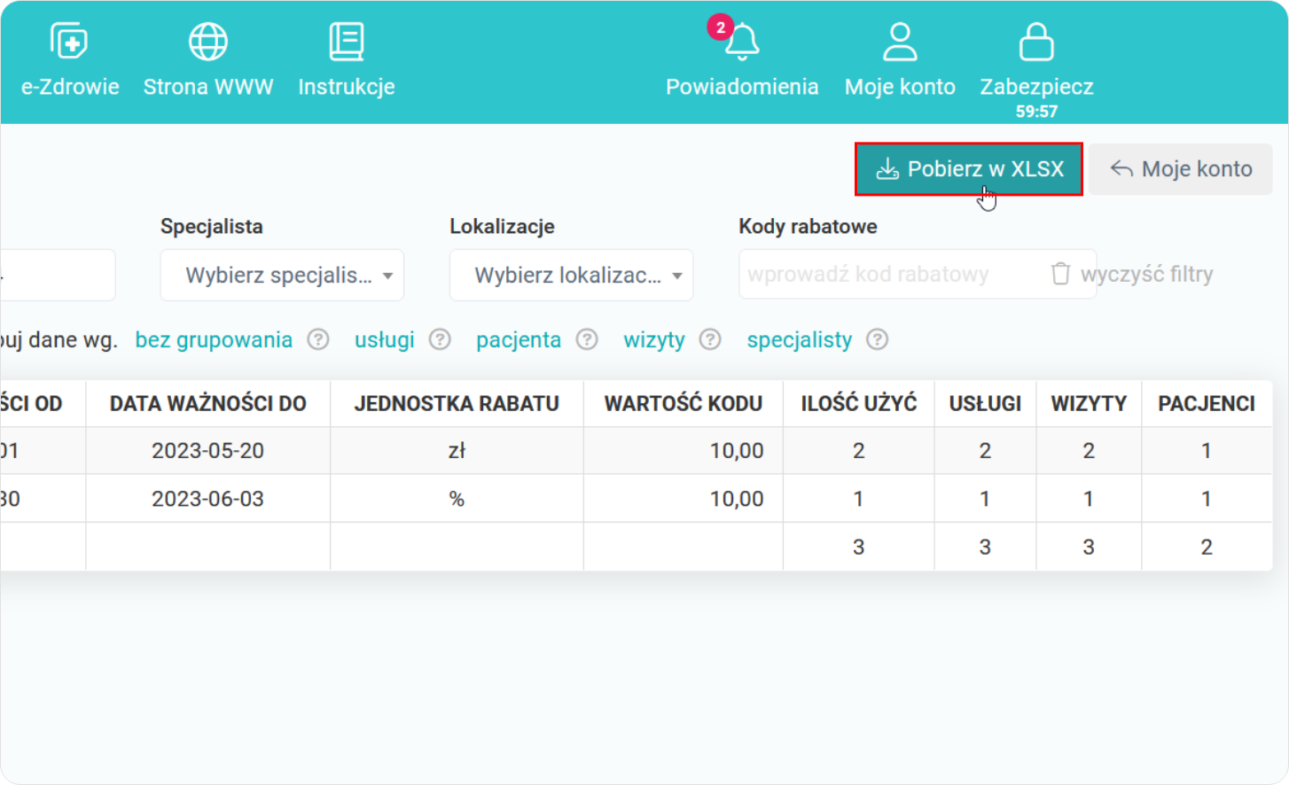The image size is (1289, 785).
Task: Click the Kody rabatowe filter label
Action: click(x=808, y=227)
